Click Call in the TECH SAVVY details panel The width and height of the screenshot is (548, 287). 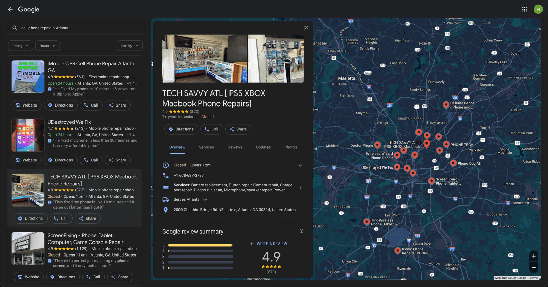coord(212,129)
